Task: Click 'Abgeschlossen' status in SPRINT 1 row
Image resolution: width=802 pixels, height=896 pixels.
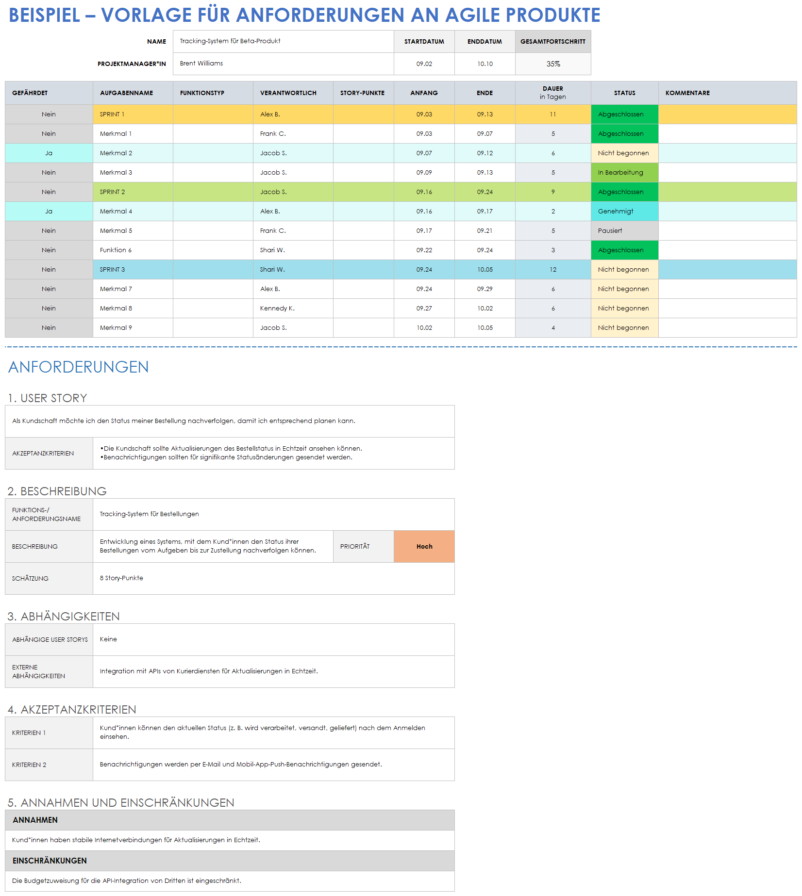Action: (x=624, y=114)
